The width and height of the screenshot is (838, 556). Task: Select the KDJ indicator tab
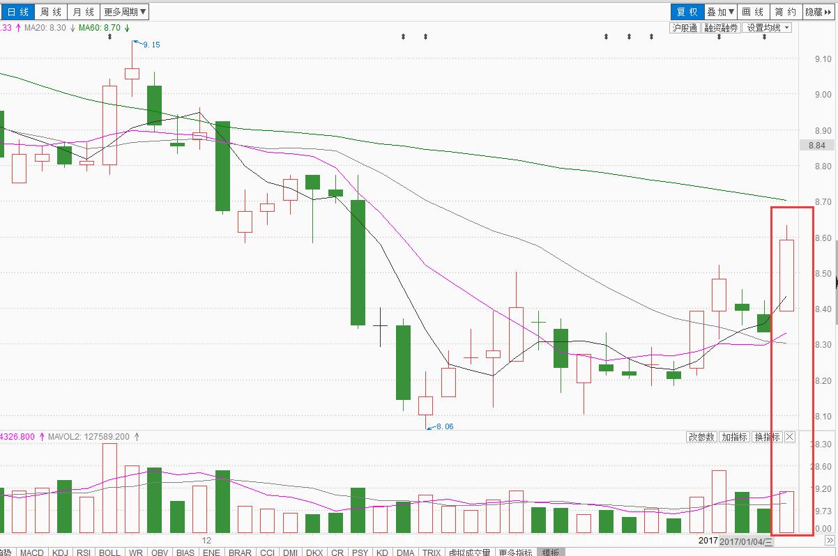[61, 552]
